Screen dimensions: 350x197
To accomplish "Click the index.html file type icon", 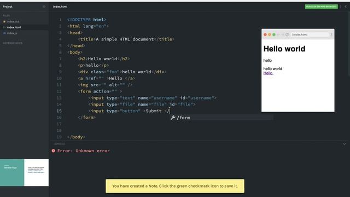I will click(x=4, y=27).
